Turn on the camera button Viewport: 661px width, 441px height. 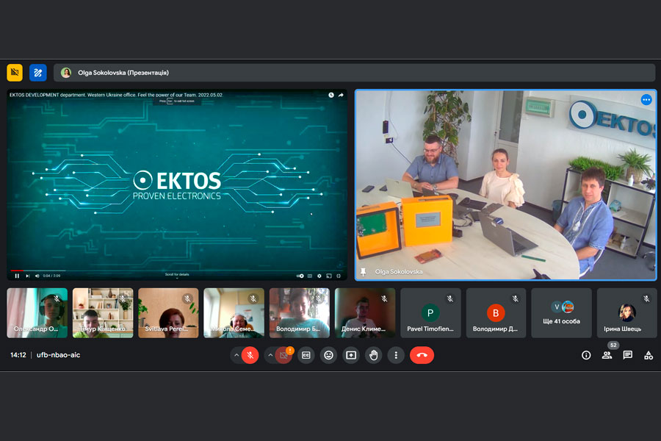(283, 356)
